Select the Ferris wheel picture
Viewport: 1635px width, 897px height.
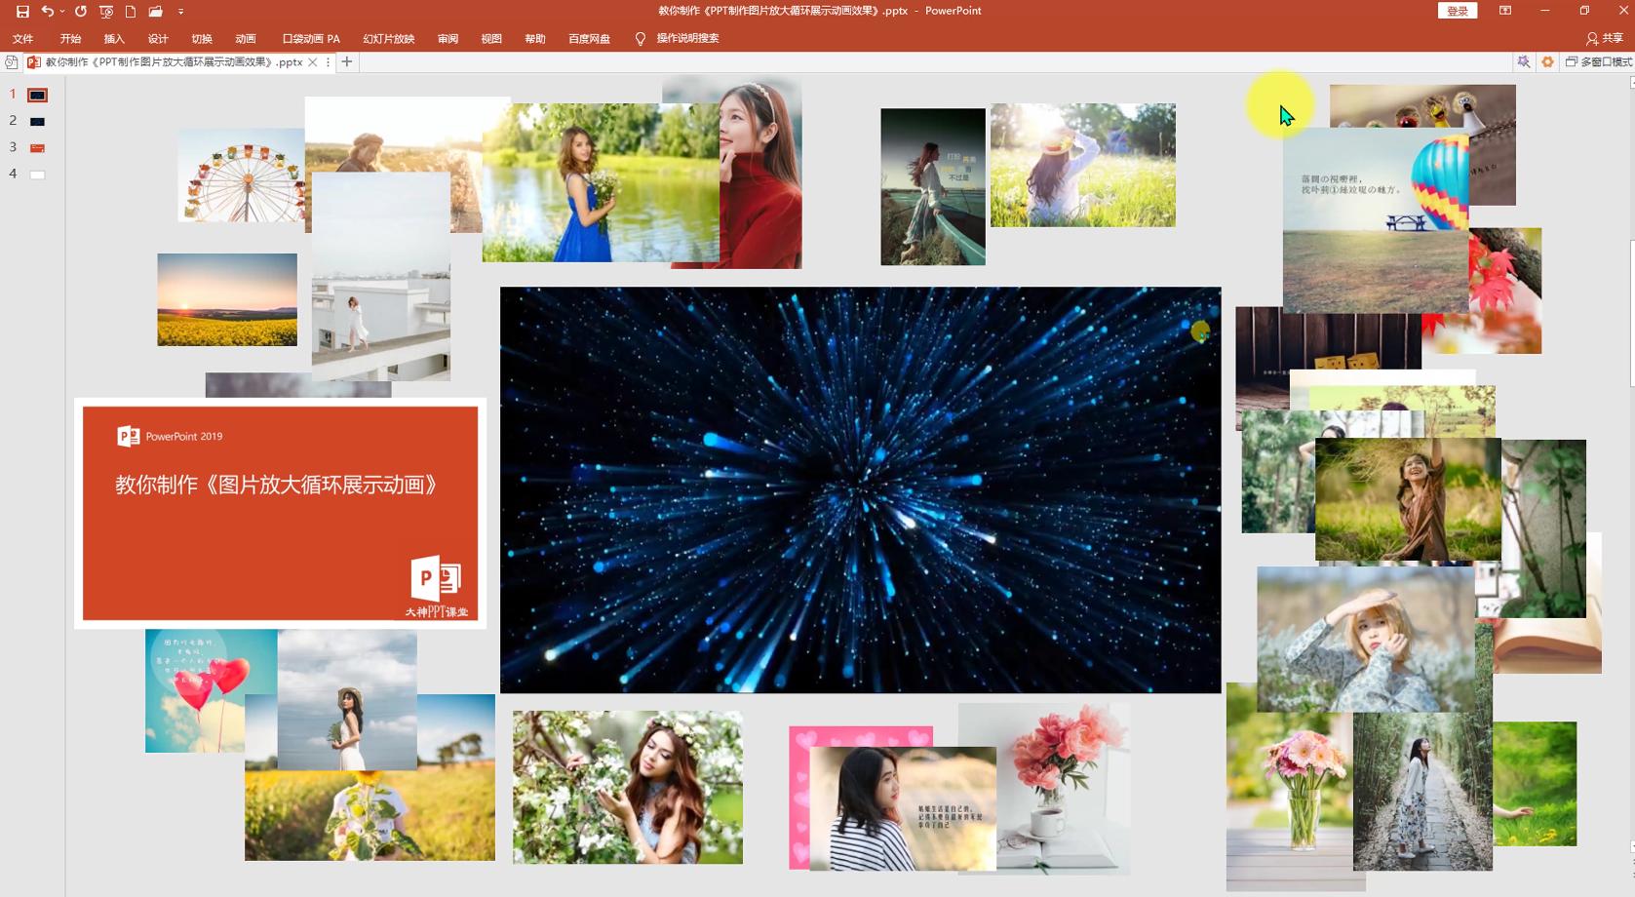[x=242, y=175]
